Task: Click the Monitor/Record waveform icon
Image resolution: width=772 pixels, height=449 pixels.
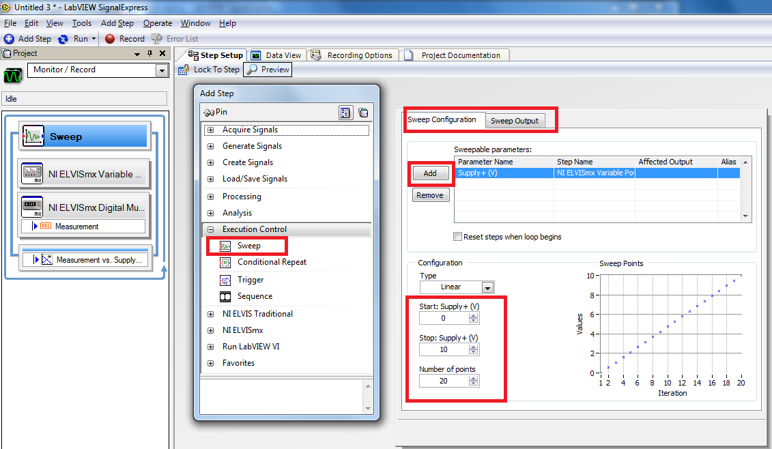Action: pos(13,75)
